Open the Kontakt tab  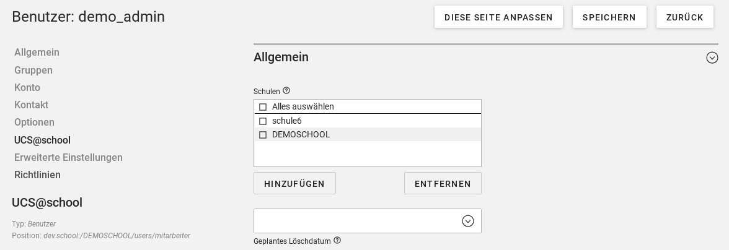(31, 105)
